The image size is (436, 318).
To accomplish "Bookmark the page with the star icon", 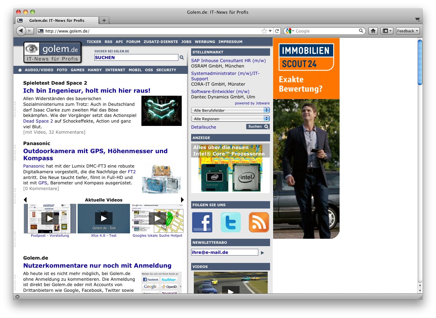I will pos(264,31).
